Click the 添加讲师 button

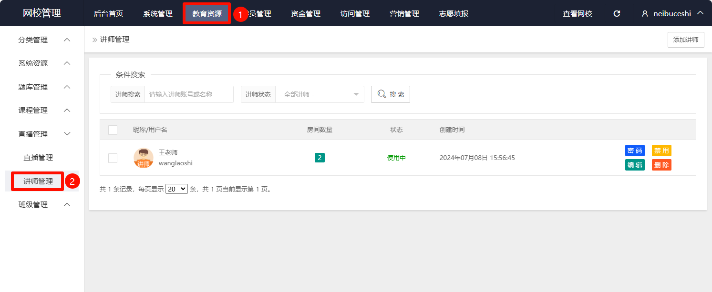(686, 40)
